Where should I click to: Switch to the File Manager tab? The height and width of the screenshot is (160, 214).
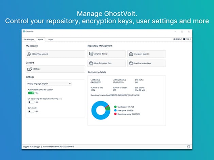click(x=29, y=40)
